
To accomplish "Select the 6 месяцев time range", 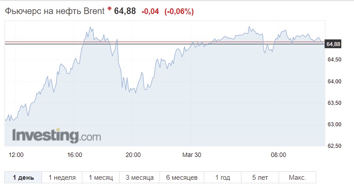I will pos(182,178).
